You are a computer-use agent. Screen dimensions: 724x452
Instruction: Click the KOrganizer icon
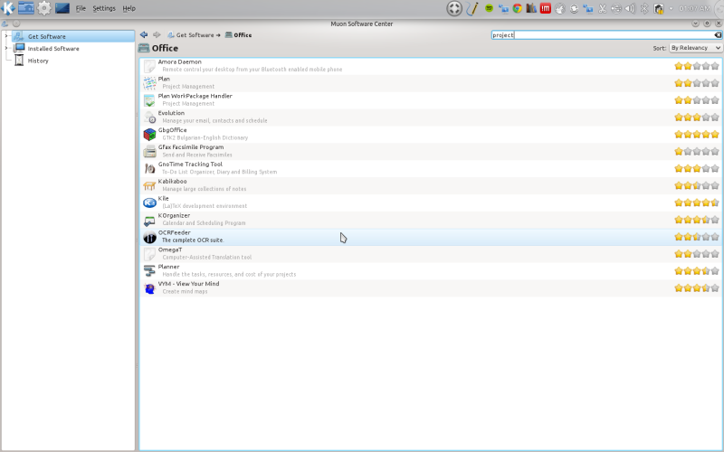point(149,220)
